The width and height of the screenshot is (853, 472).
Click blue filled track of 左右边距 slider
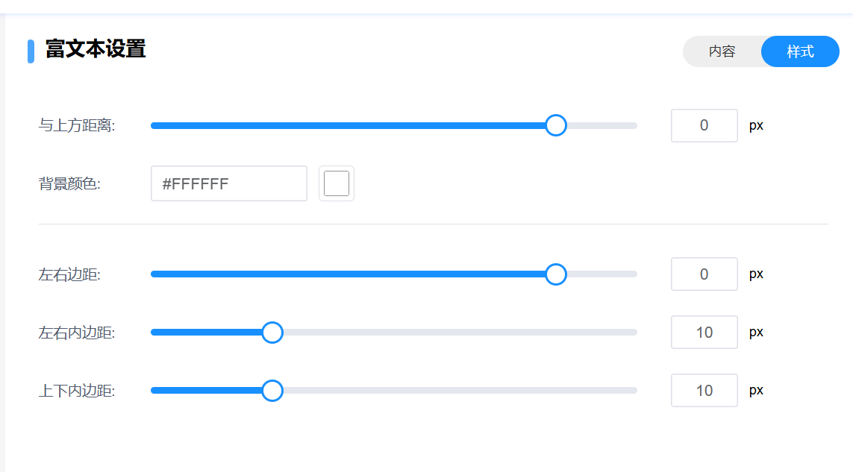tap(351, 274)
